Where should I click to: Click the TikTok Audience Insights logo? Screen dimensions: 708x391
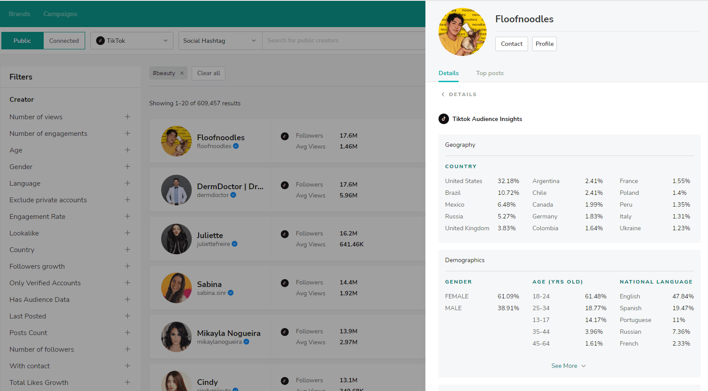pyautogui.click(x=444, y=119)
